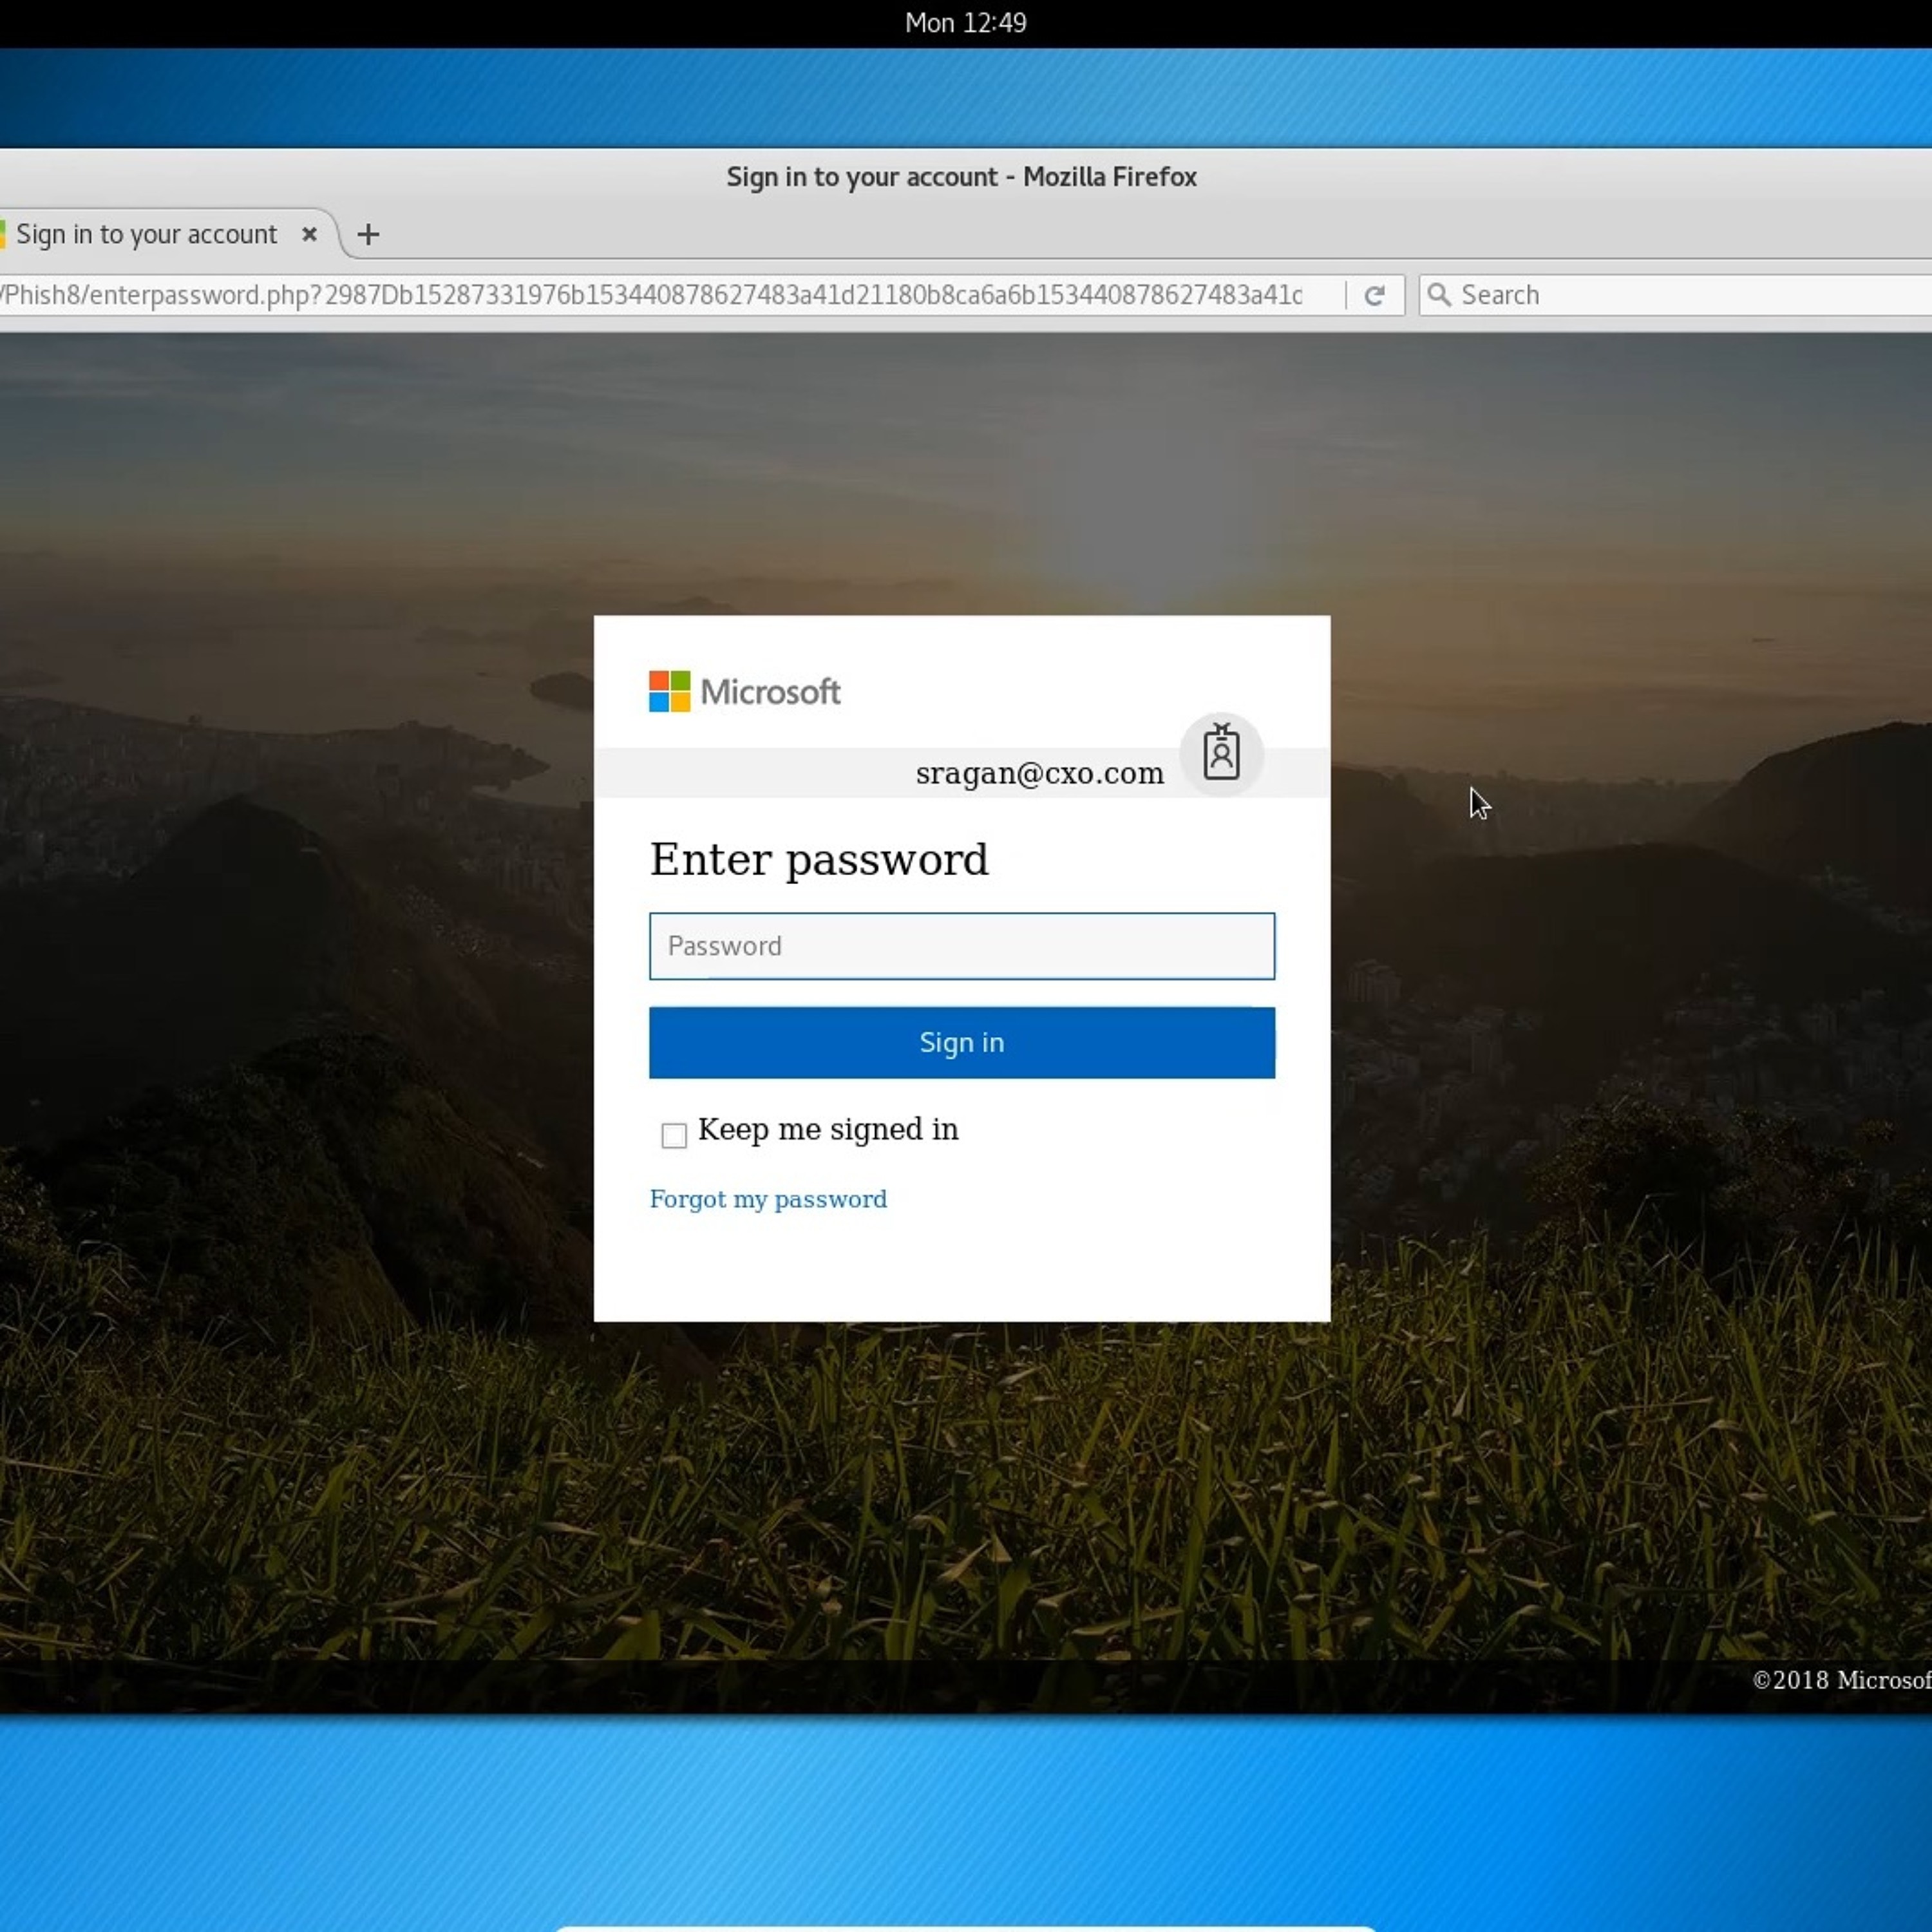
Task: Click the sragan@cxo.com account email
Action: point(1039,774)
